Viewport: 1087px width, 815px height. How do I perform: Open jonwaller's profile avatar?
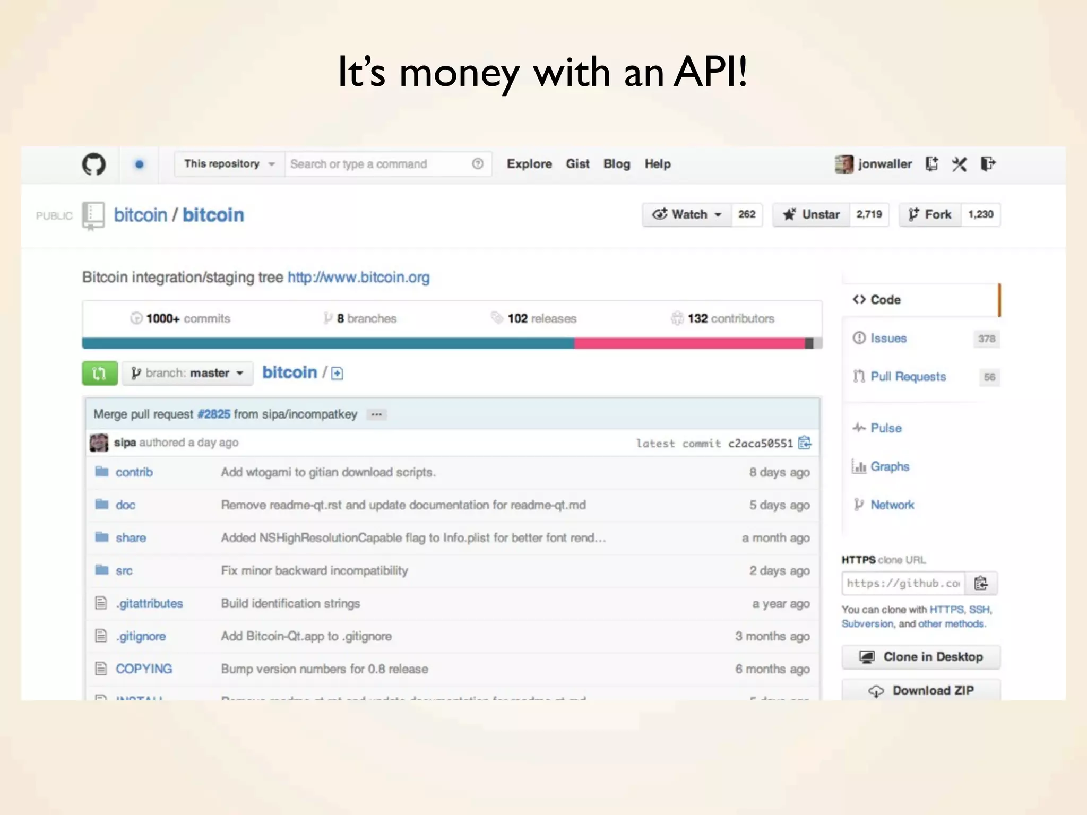[x=844, y=164]
